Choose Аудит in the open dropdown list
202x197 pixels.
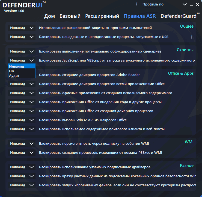22,76
